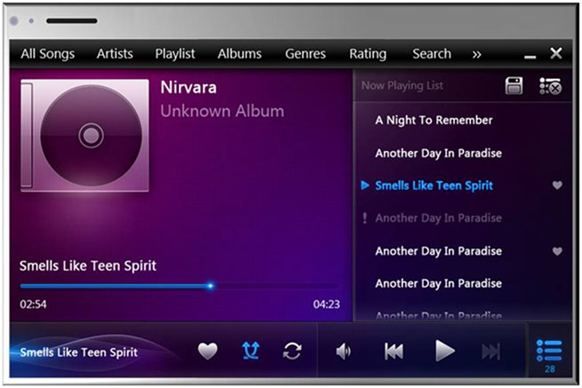Expand more tabs with double chevron
This screenshot has width=582, height=388.
(476, 55)
